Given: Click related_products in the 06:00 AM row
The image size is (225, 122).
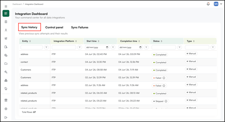Looking at the screenshot, I should (x=29, y=93).
